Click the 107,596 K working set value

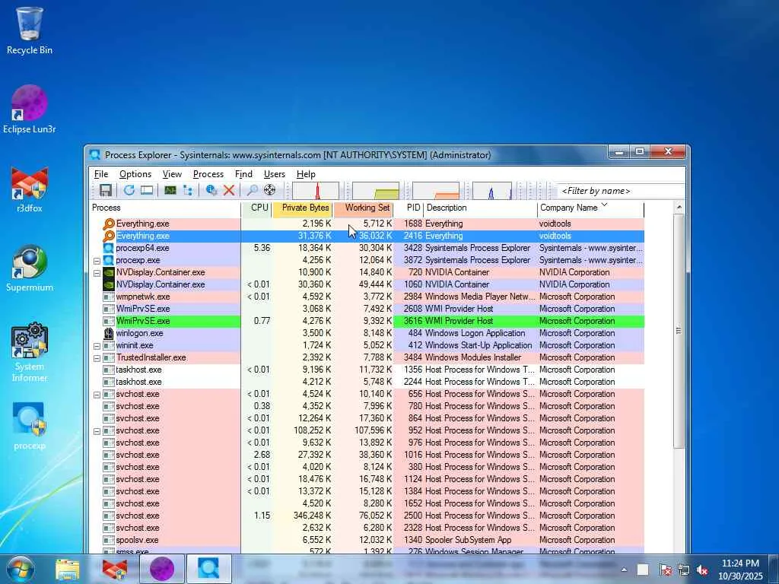click(373, 431)
